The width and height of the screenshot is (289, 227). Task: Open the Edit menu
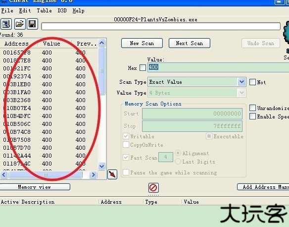25,11
